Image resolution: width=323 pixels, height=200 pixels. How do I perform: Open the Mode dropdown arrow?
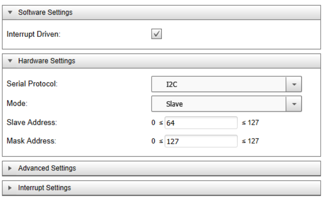(x=294, y=104)
